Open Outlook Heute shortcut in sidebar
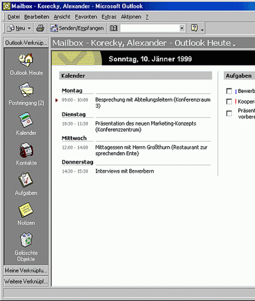 coord(26,60)
